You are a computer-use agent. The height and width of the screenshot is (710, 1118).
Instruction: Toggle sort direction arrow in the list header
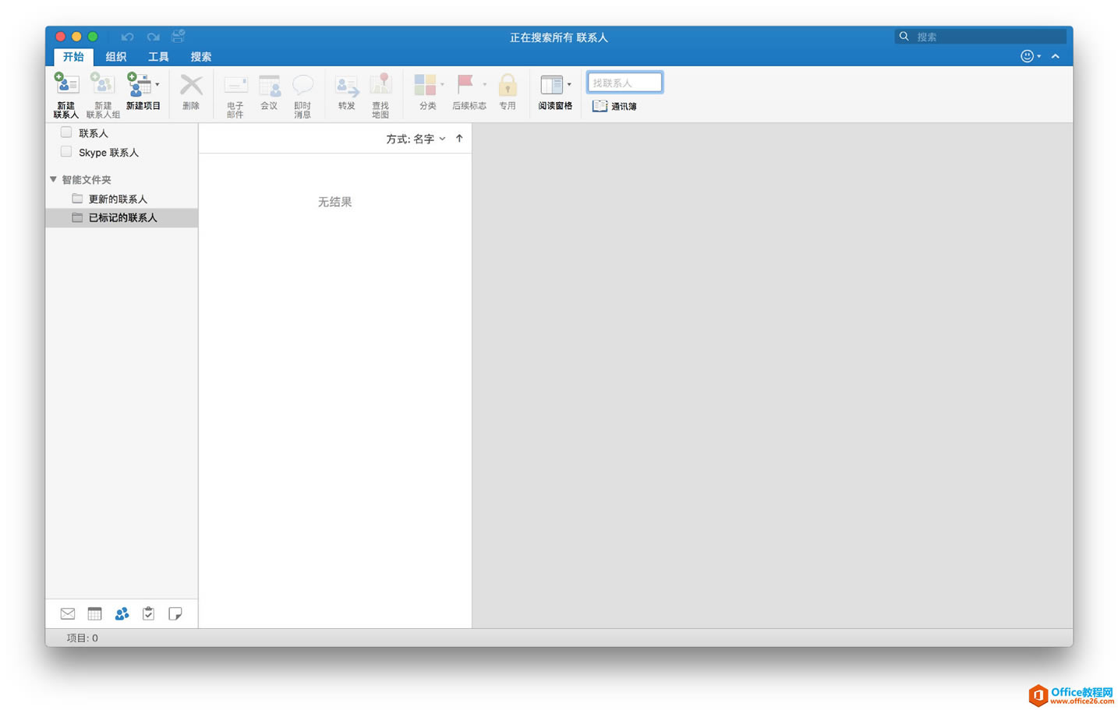pyautogui.click(x=459, y=139)
